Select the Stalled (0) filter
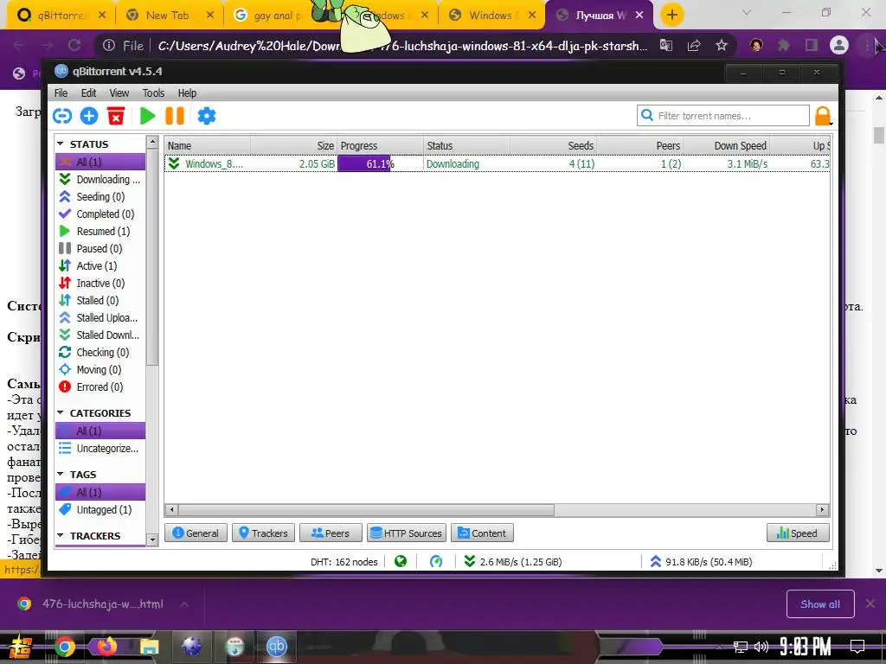 (100, 300)
